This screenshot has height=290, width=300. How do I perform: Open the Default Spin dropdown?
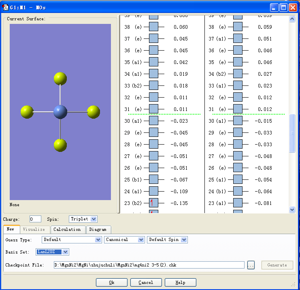coord(184,240)
